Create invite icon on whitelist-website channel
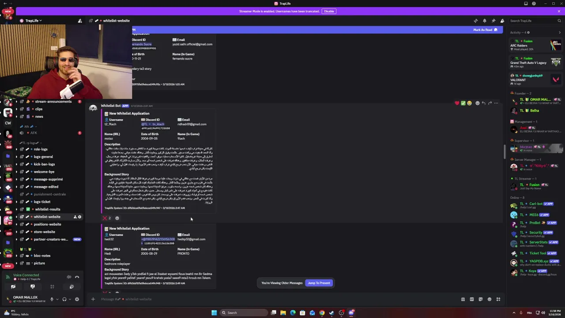 pos(75,217)
